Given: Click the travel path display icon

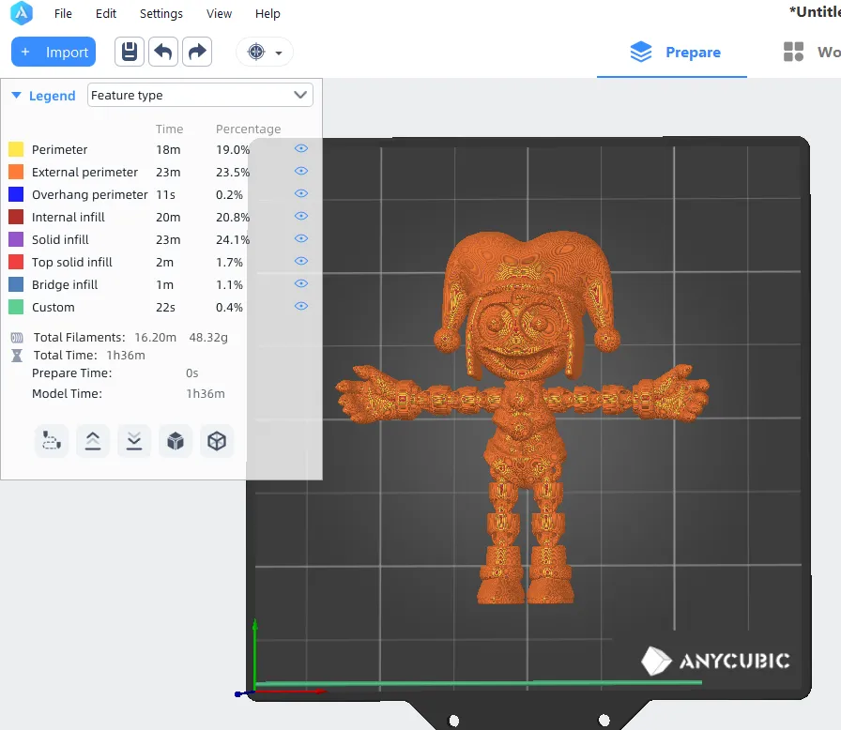Looking at the screenshot, I should pyautogui.click(x=52, y=441).
